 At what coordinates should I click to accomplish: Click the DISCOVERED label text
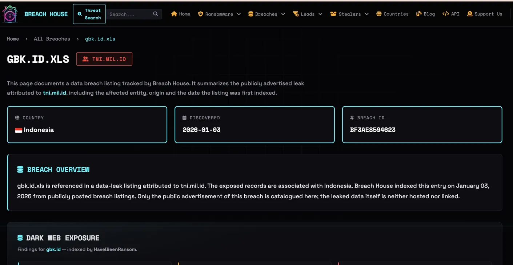[205, 118]
